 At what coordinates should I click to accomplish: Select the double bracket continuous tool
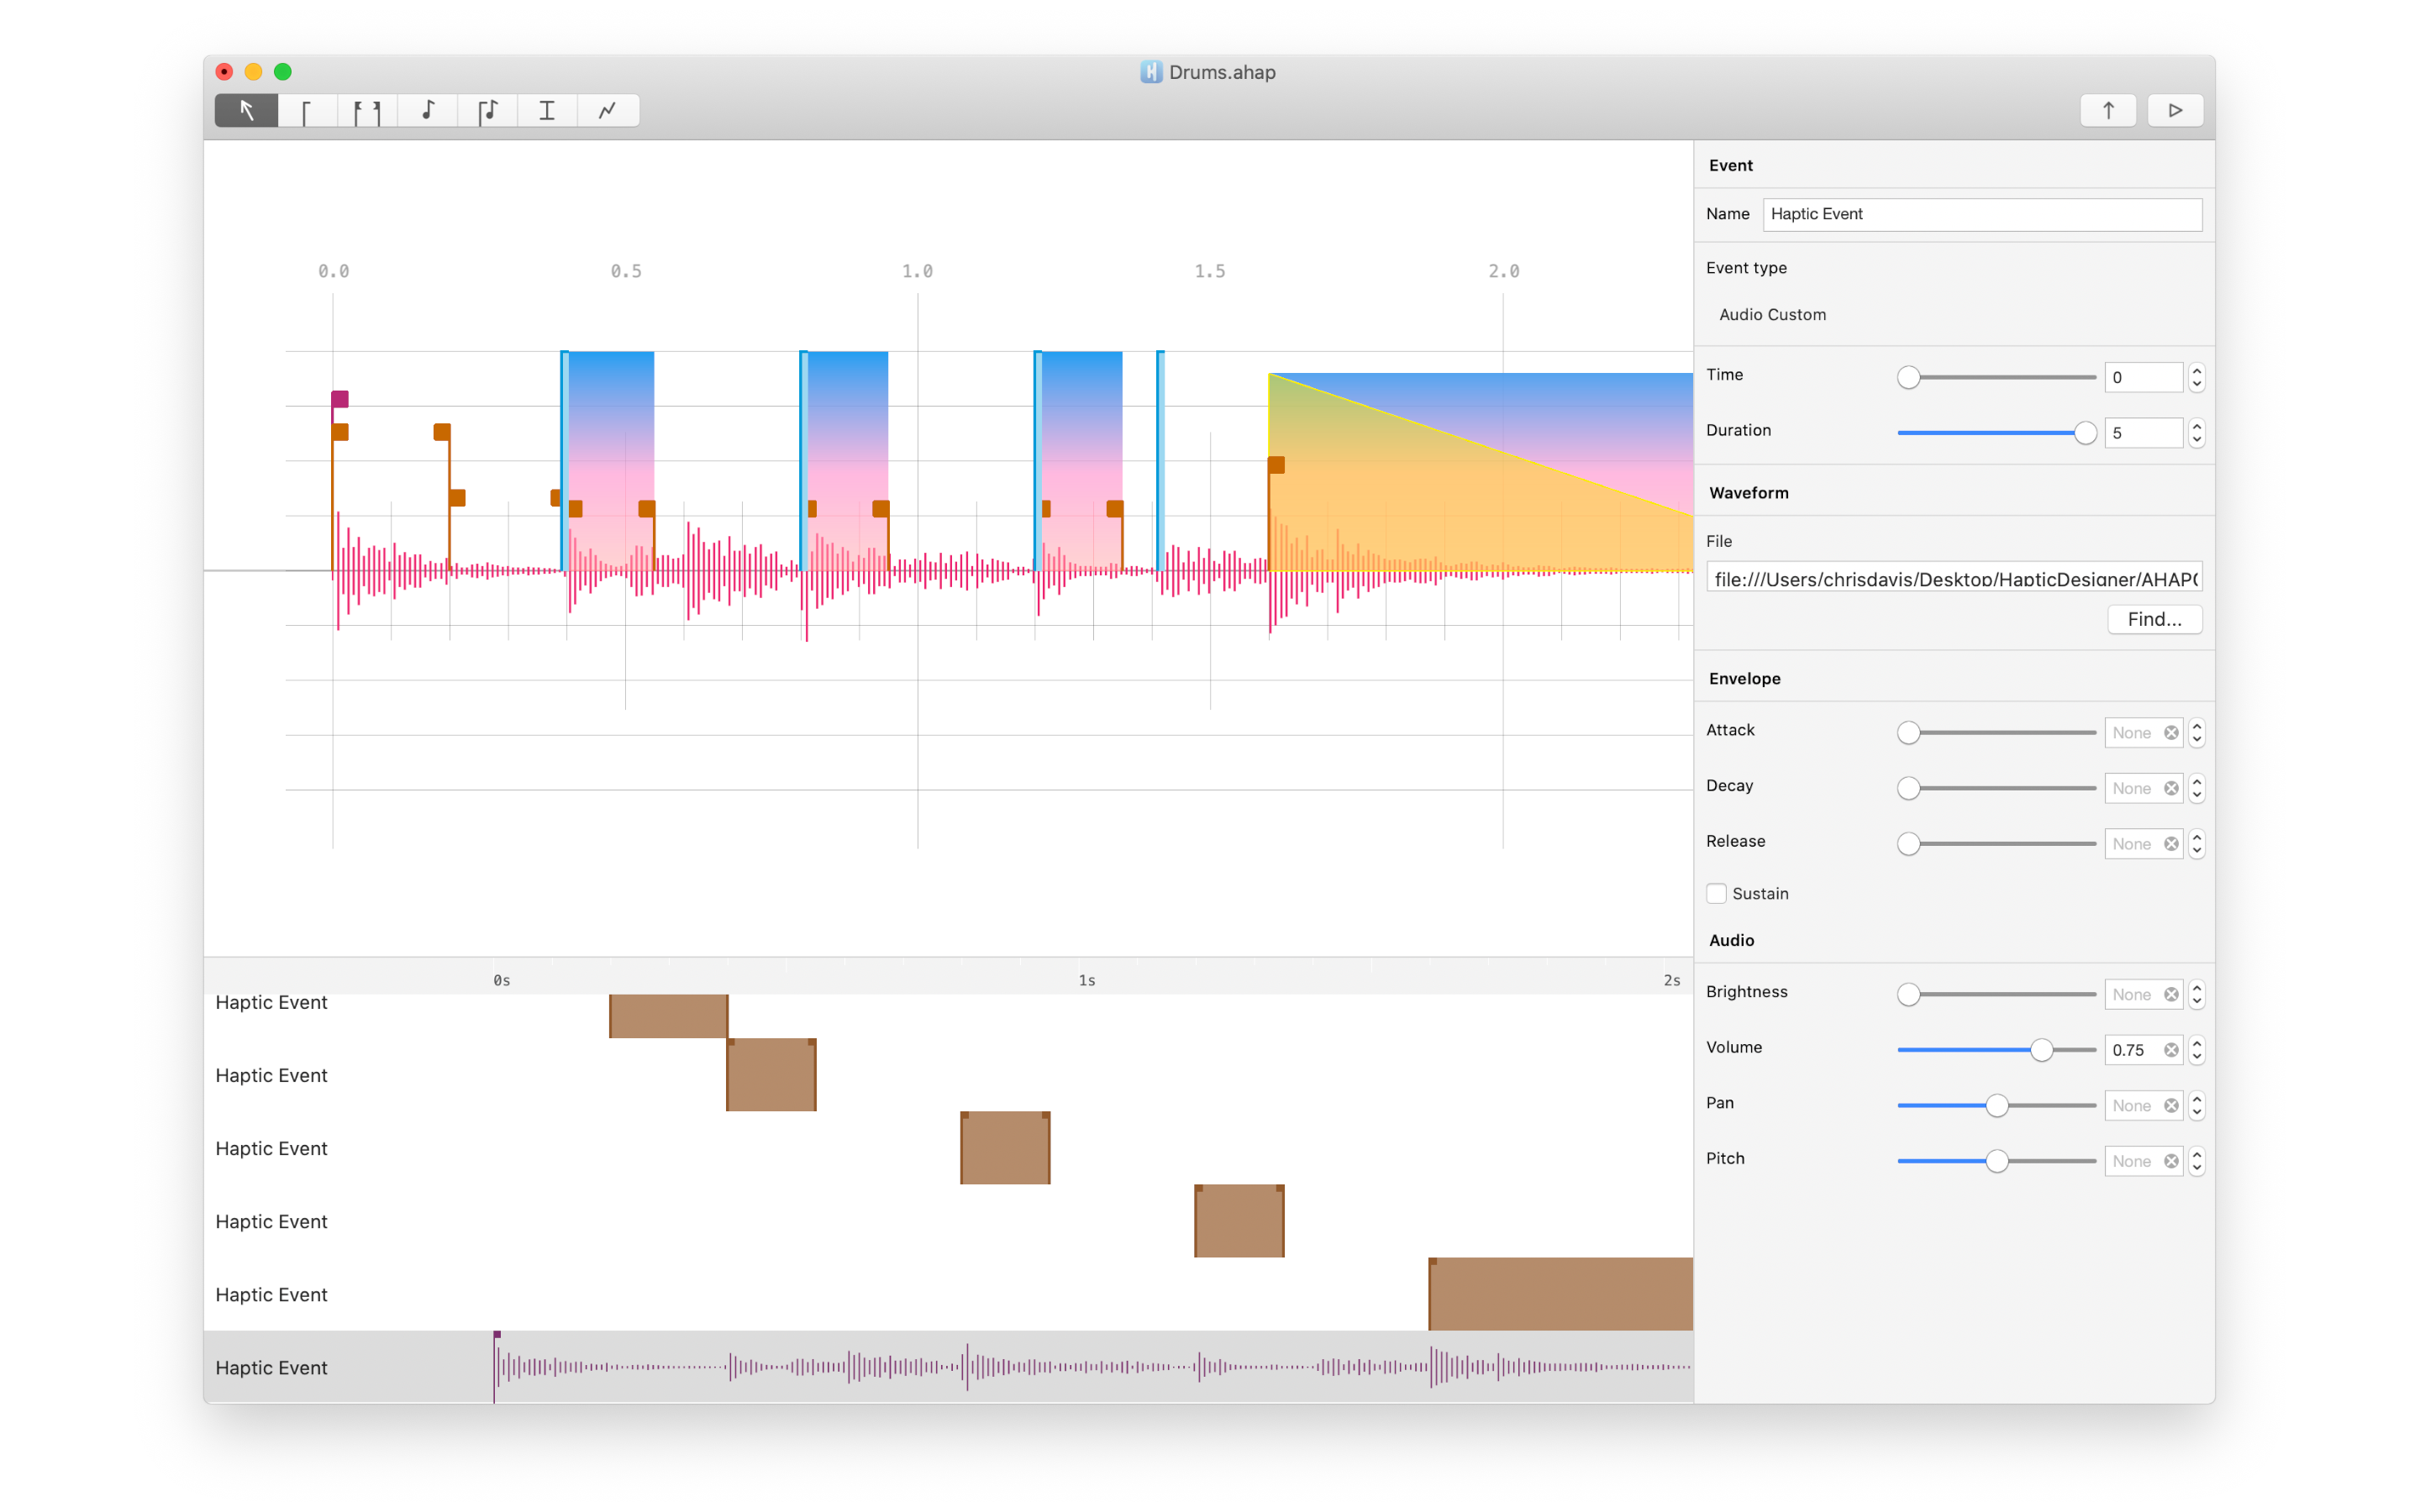point(367,110)
